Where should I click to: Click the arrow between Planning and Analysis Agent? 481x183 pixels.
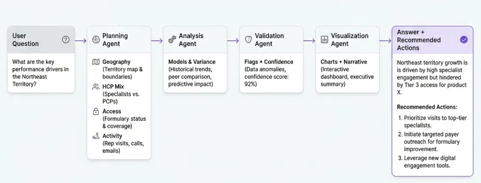pos(157,41)
